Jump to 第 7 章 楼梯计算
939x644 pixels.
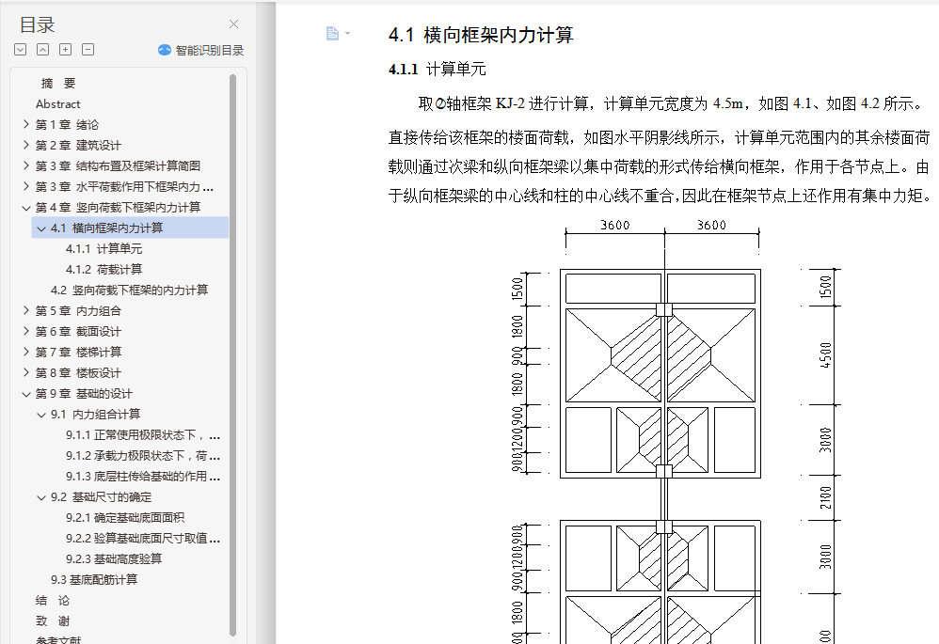pyautogui.click(x=78, y=352)
